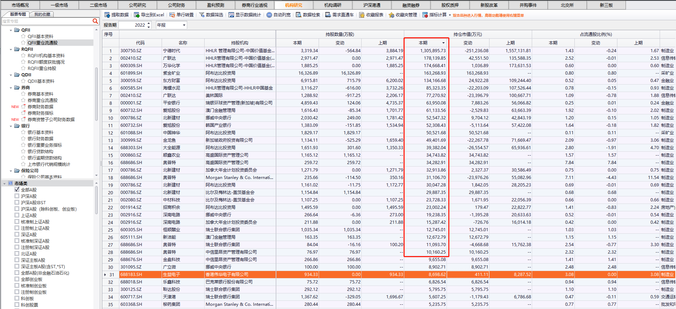
Task: Open the 我的收藏 tab
Action: coord(42,14)
